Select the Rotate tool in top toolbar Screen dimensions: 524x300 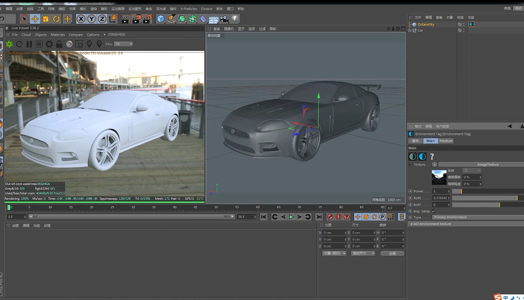pos(56,19)
